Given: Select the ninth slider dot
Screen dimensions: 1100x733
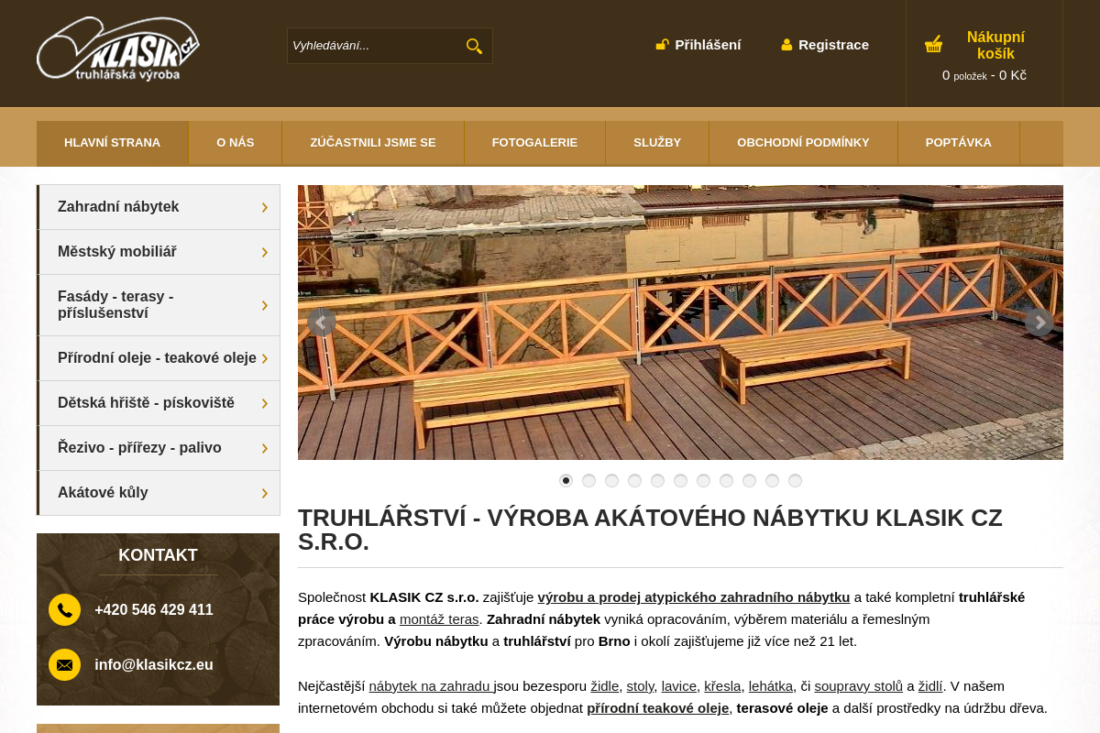Looking at the screenshot, I should [749, 480].
